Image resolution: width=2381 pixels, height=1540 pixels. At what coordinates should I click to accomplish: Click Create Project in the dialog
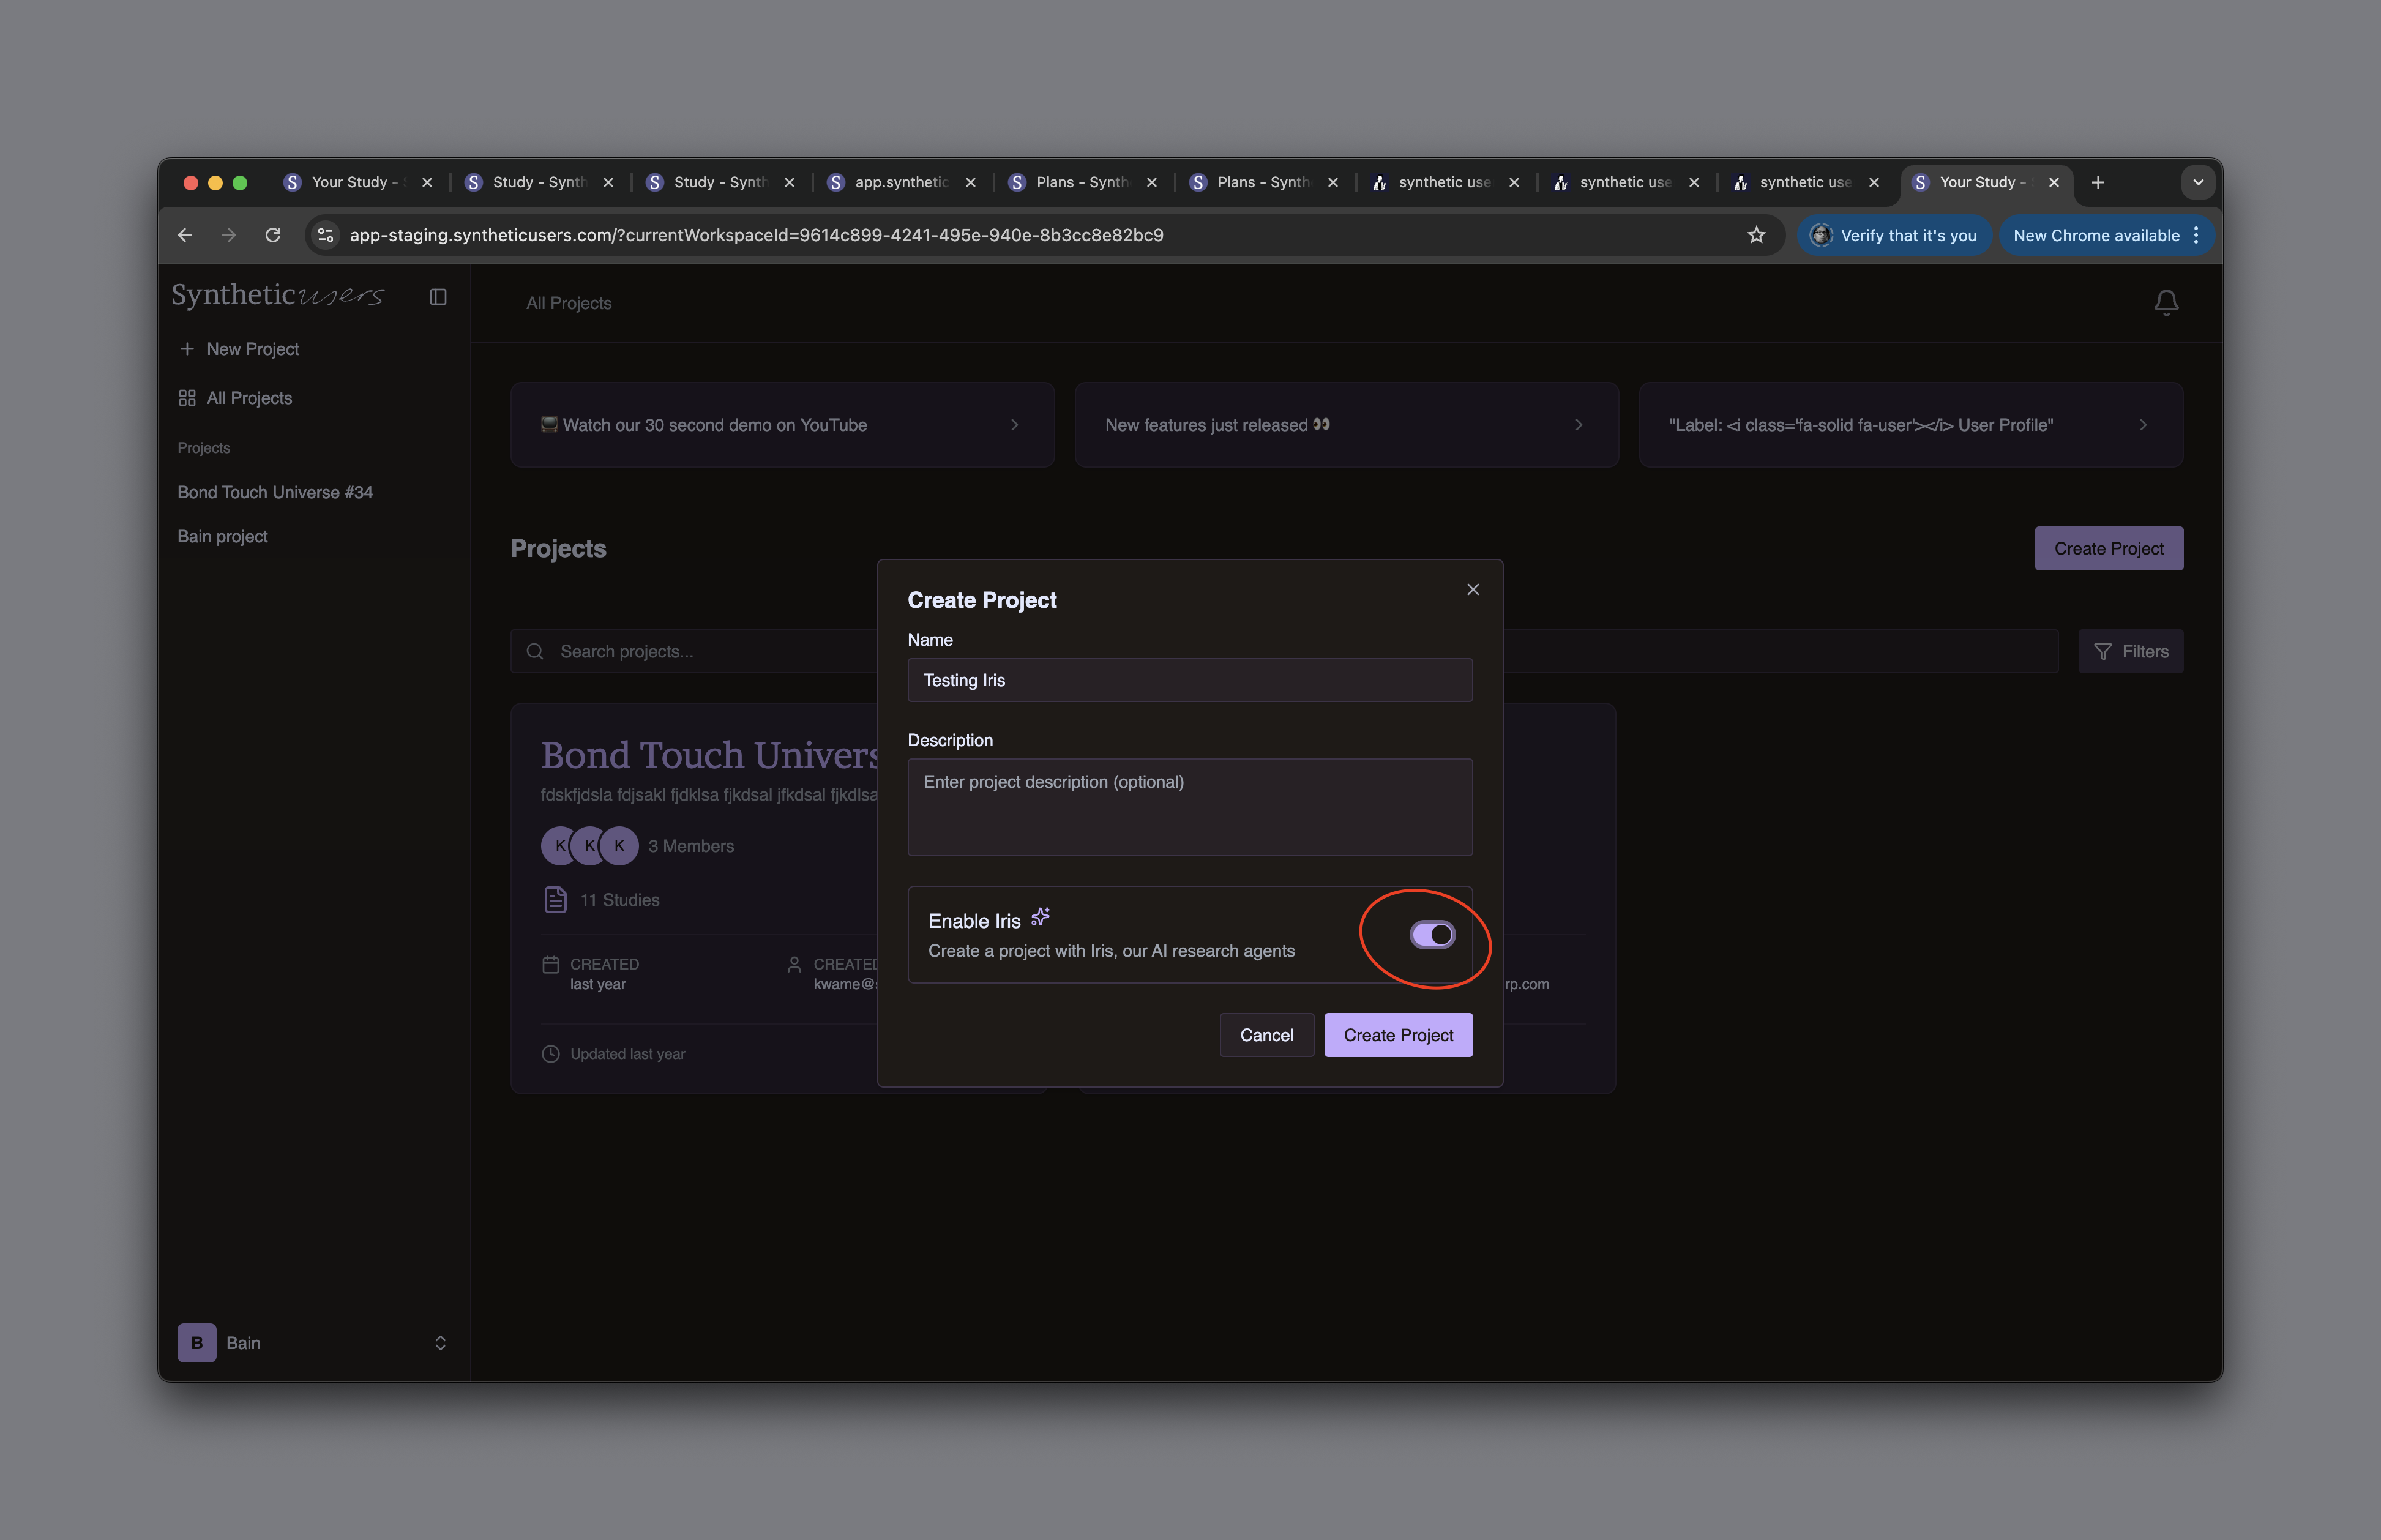point(1397,1035)
